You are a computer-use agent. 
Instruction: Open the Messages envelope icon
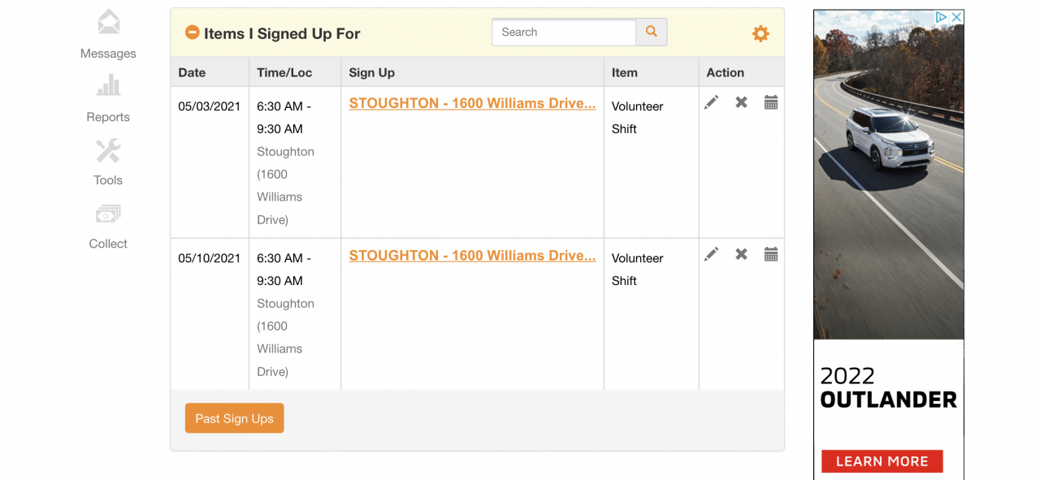108,22
